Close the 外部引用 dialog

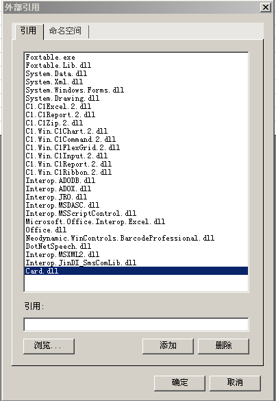pos(266,7)
